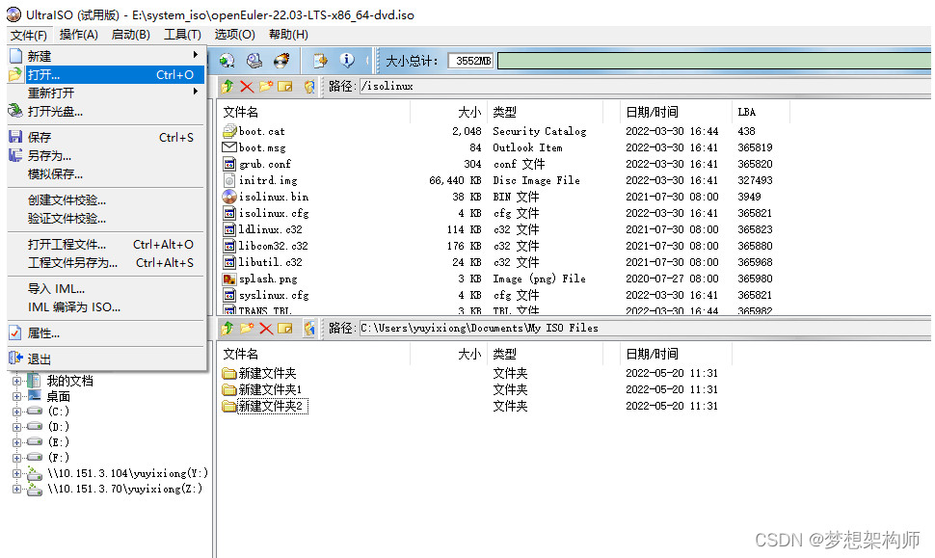Open the 操作(A) menu
The height and width of the screenshot is (558, 935).
[79, 35]
